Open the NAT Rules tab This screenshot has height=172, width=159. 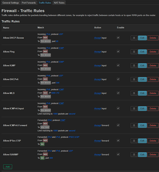(59, 3)
